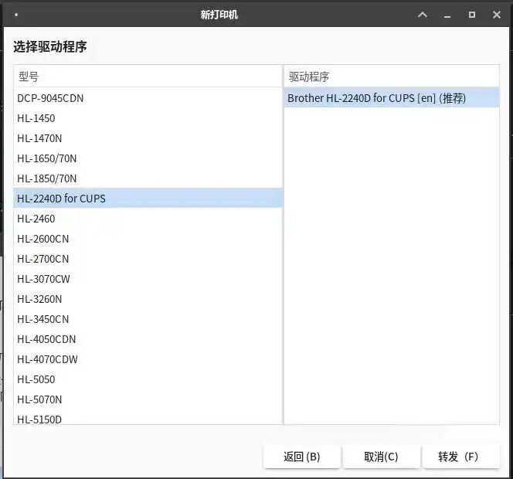Select model HL-1650/70N

pos(148,158)
